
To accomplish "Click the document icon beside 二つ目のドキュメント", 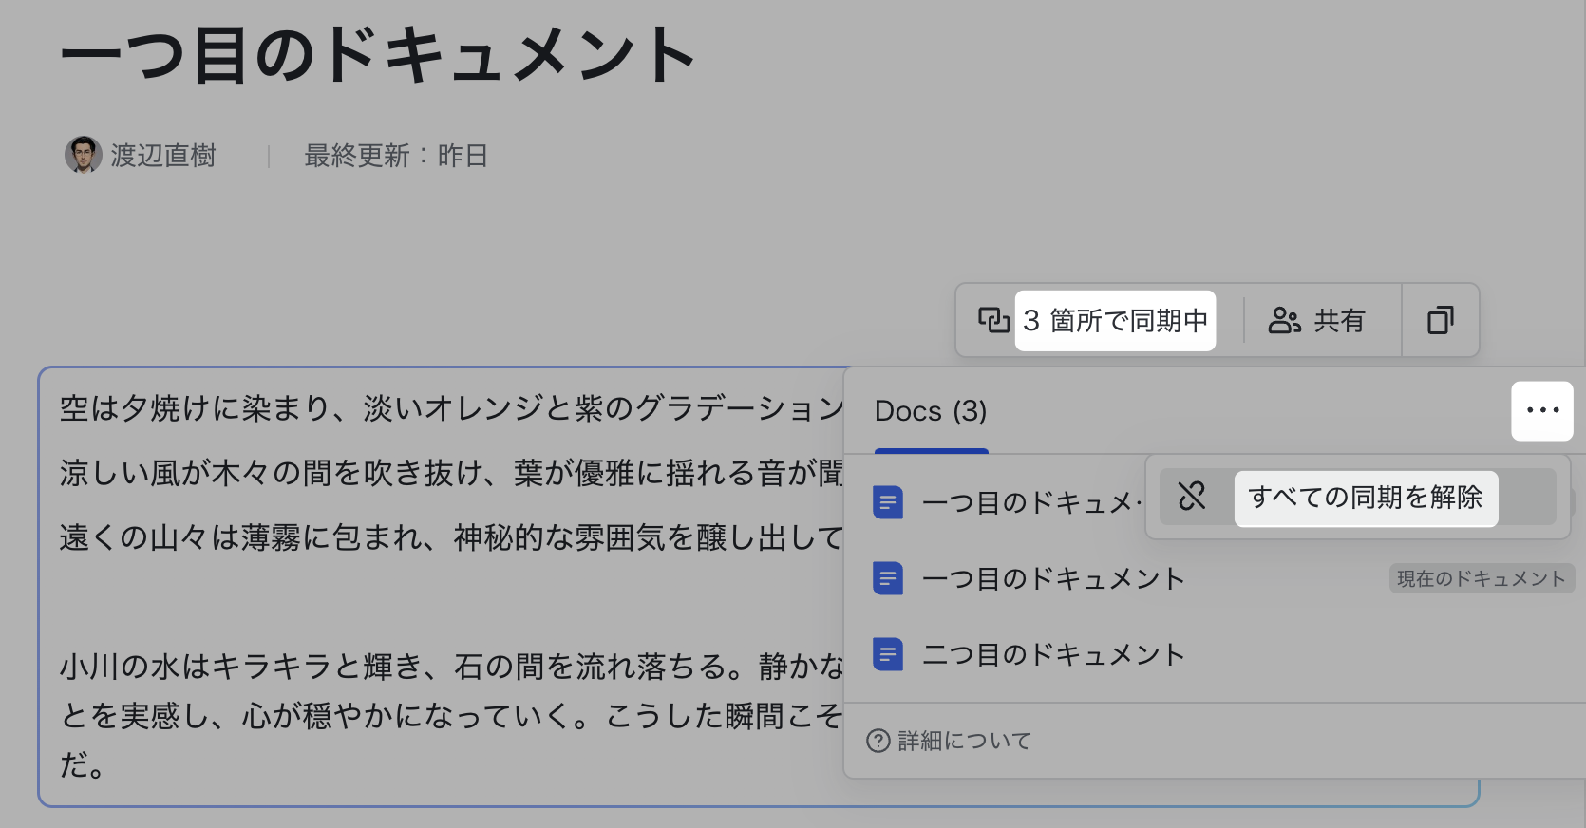I will click(x=888, y=654).
